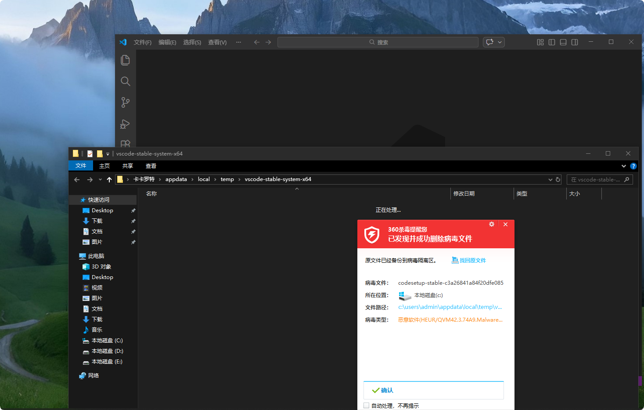The height and width of the screenshot is (410, 644).
Task: Open VS Code 查看(V) menu
Action: pos(217,42)
